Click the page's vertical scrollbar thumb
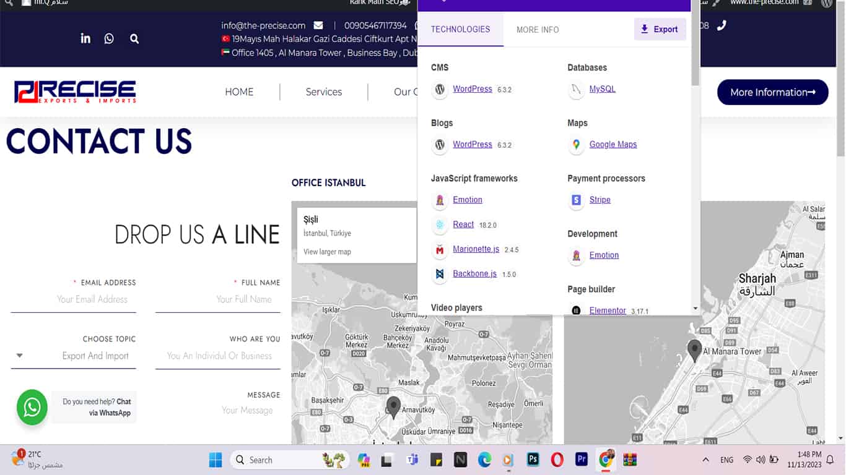Image resolution: width=846 pixels, height=475 pixels. coord(840,80)
